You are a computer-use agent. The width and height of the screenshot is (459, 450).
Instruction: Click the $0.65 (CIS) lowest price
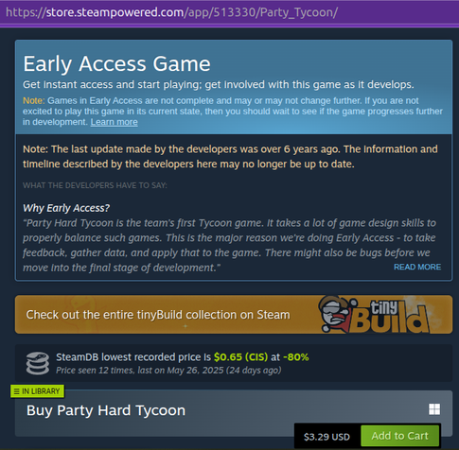coord(240,357)
